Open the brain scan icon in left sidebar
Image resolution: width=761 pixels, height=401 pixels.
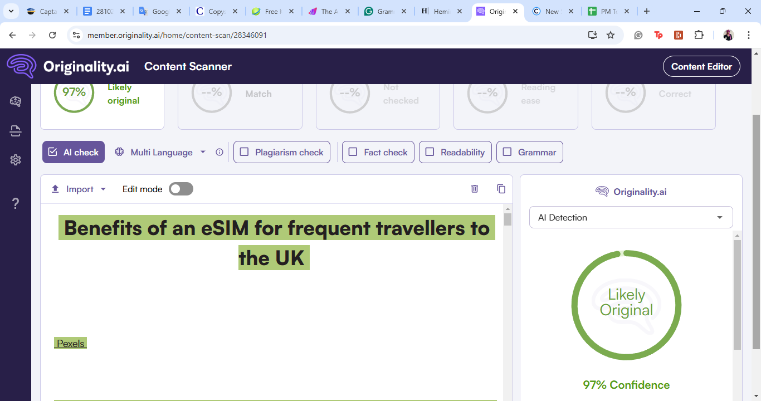[16, 101]
